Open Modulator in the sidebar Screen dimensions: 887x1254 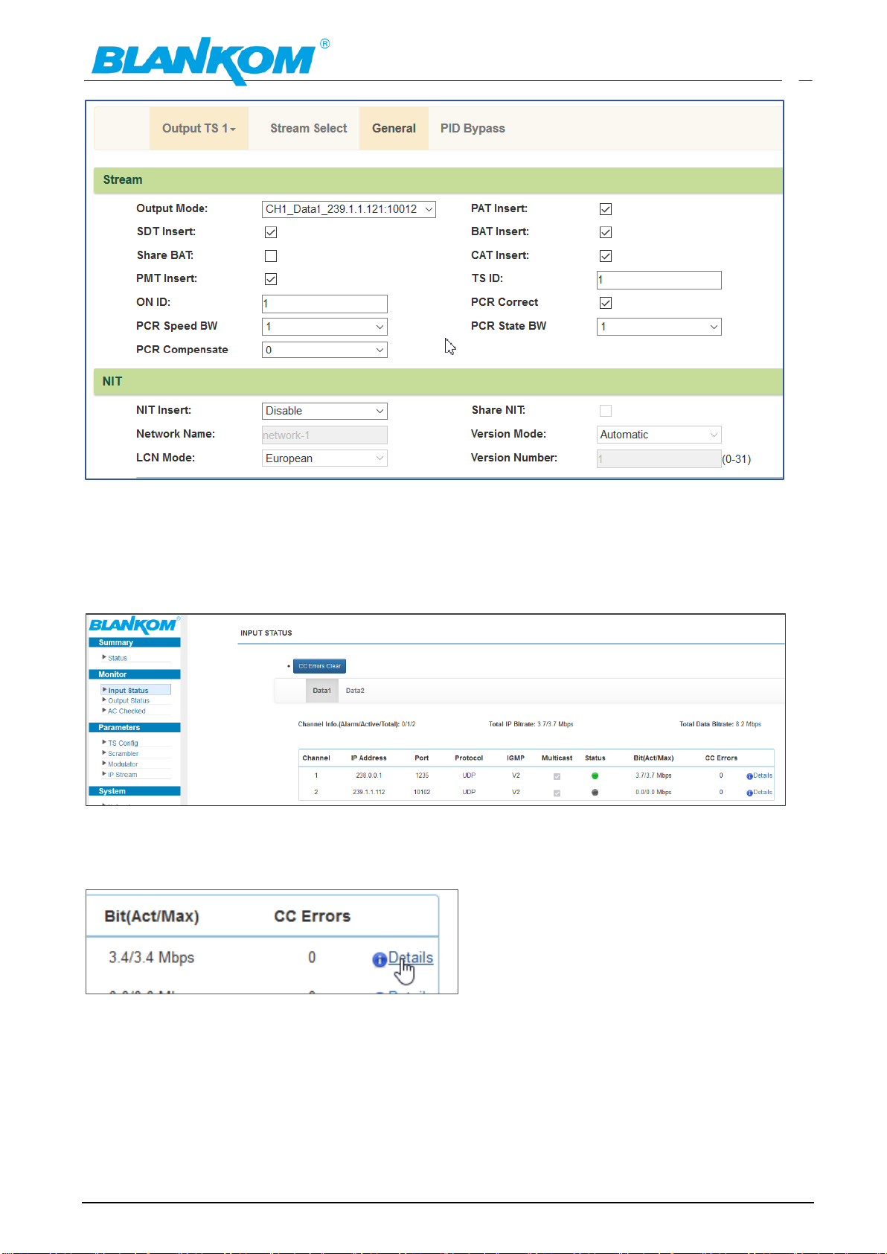(123, 764)
